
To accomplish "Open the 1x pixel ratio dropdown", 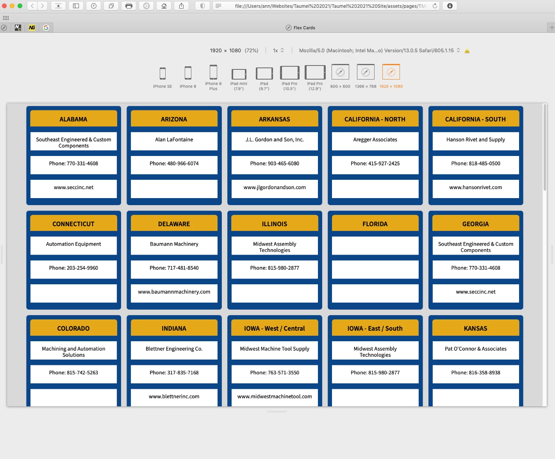I will click(278, 50).
